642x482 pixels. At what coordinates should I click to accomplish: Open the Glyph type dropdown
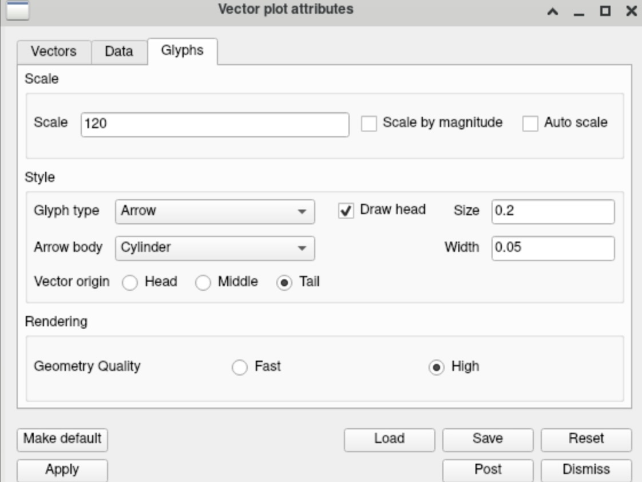click(x=215, y=211)
